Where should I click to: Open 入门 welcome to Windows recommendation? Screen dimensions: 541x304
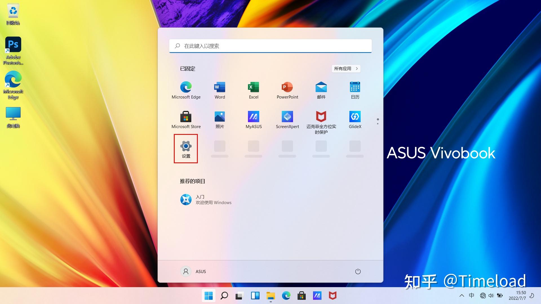(206, 200)
